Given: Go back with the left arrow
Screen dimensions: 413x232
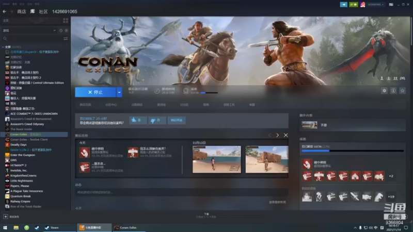Looking at the screenshot, I should 5,11.
